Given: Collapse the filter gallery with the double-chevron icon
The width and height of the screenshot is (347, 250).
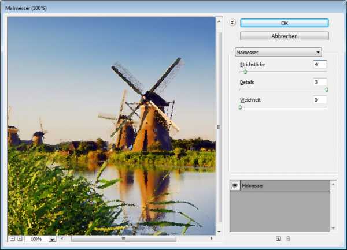Looking at the screenshot, I should point(232,23).
